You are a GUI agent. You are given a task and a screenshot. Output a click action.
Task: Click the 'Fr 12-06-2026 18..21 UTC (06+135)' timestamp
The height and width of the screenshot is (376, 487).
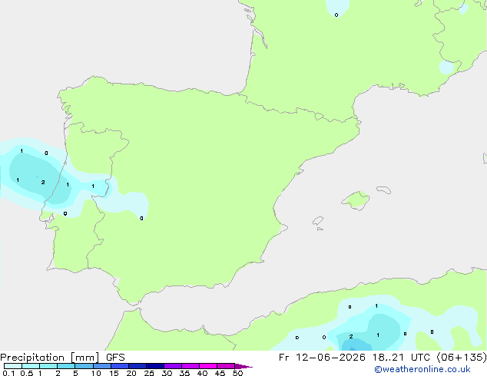click(383, 358)
